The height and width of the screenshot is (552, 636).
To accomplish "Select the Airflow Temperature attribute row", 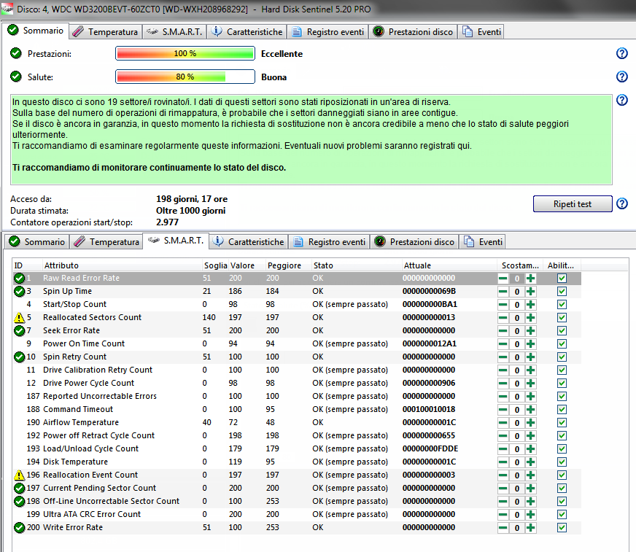I will pos(297,422).
